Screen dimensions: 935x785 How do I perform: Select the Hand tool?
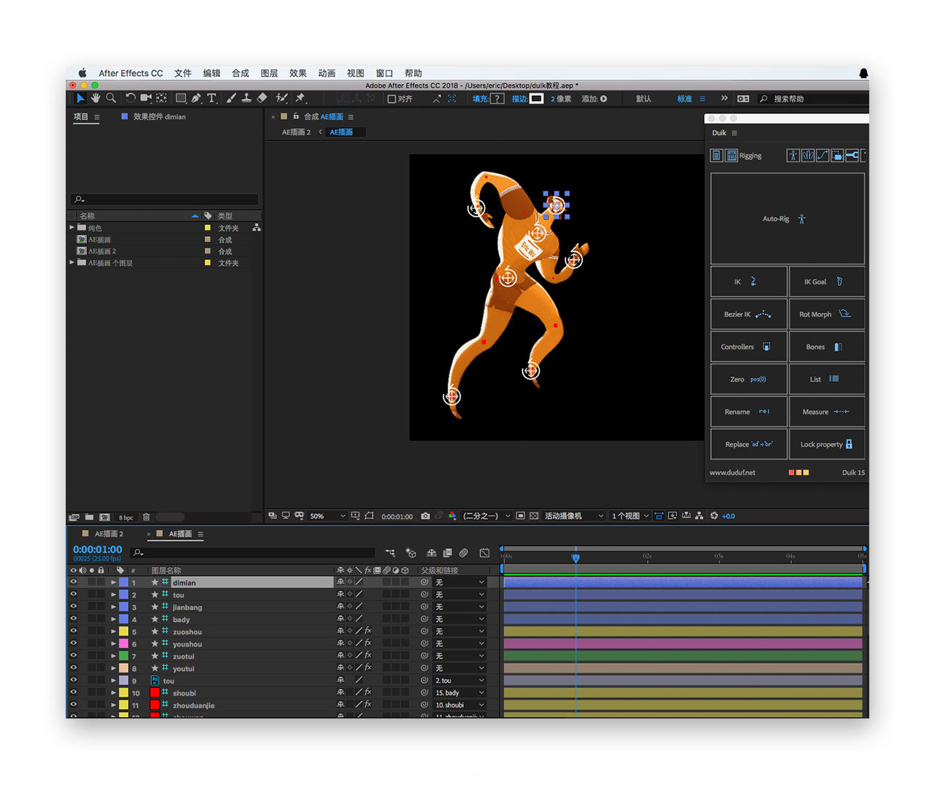96,98
